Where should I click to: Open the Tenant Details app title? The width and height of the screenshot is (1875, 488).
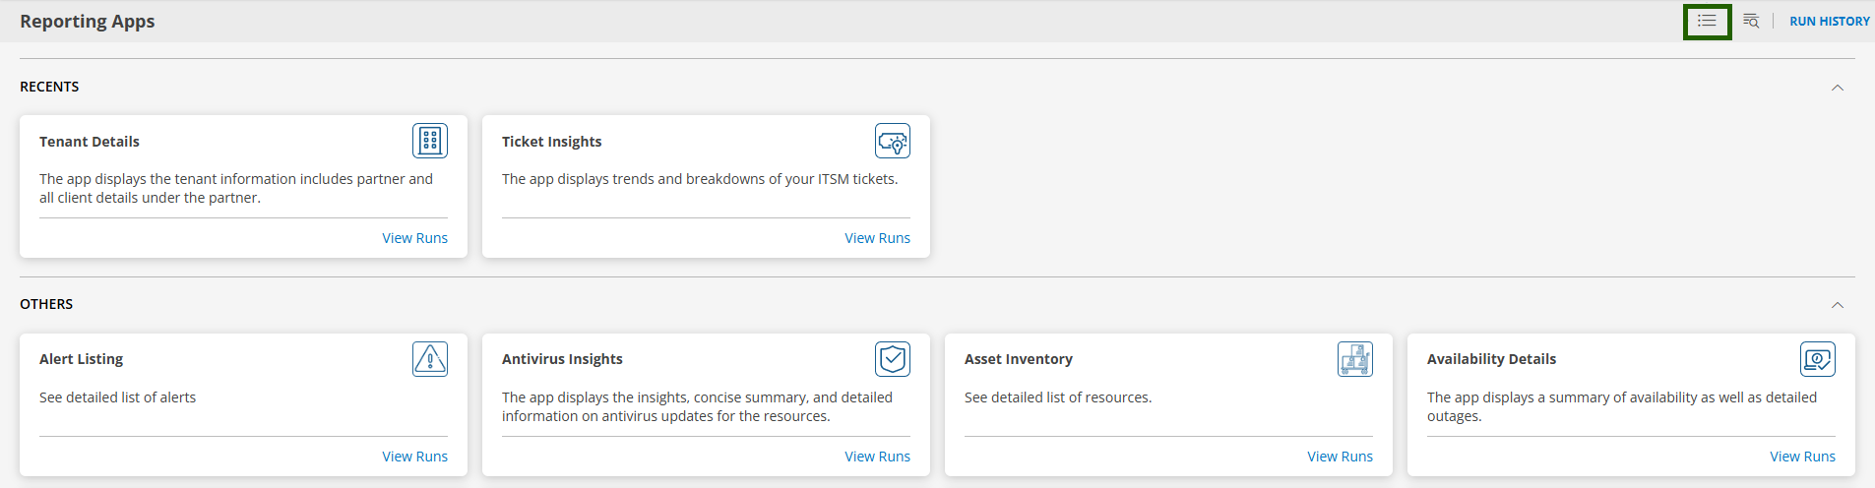point(90,142)
